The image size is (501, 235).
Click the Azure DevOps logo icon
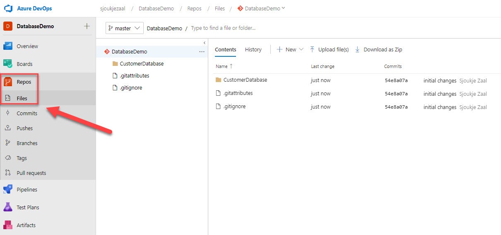[x=8, y=8]
